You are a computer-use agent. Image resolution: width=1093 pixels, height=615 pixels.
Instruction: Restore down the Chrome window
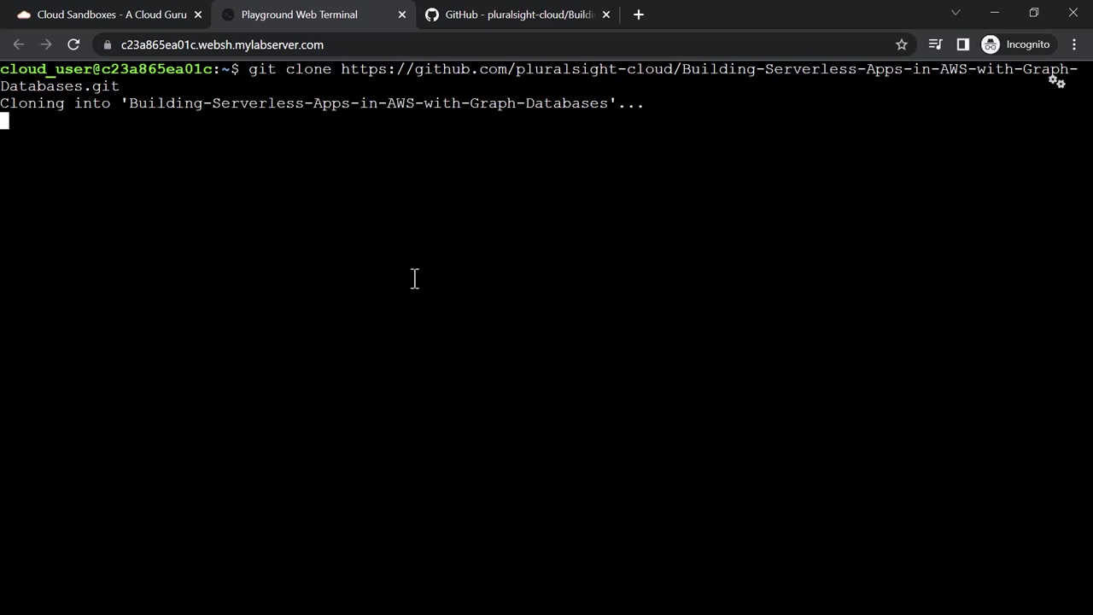click(x=1034, y=13)
